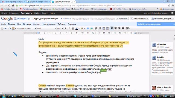Click the kalebin просматривает viewer bar
The width and height of the screenshot is (175, 98).
pyautogui.click(x=156, y=24)
